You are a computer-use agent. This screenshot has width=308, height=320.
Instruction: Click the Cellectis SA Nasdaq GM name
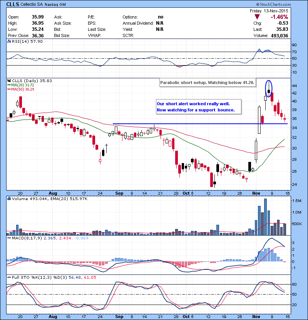tap(43, 4)
